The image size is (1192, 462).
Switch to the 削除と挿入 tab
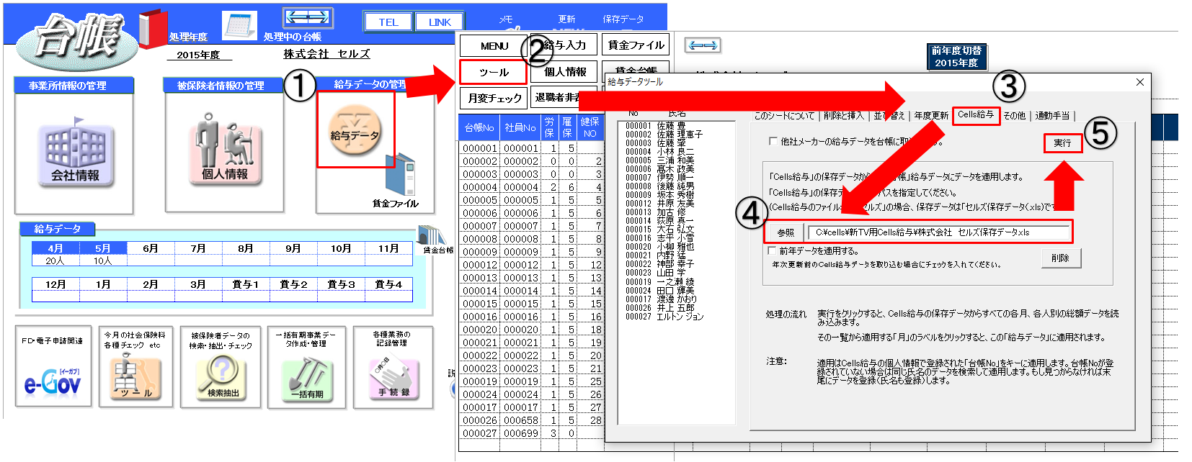843,116
